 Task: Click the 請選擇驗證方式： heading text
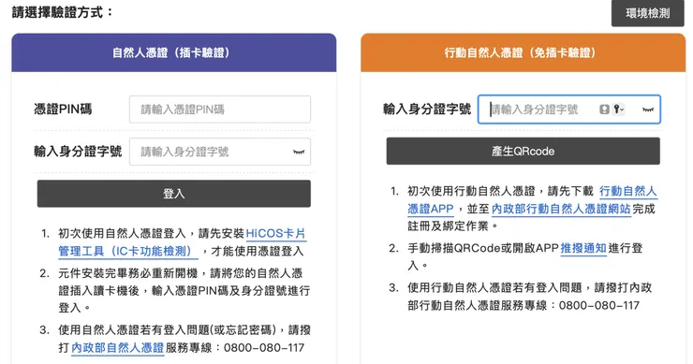pos(63,12)
